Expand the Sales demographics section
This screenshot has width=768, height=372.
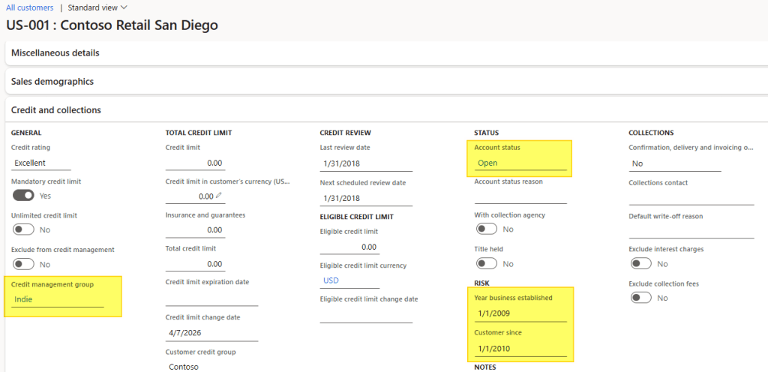[52, 82]
